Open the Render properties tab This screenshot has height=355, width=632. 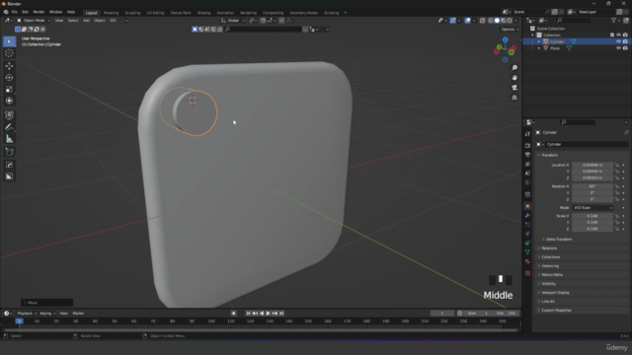[x=527, y=145]
